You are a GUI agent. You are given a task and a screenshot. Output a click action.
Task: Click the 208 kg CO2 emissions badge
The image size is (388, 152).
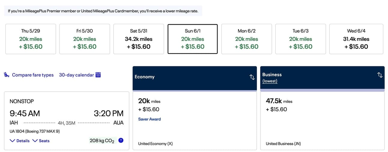click(102, 140)
